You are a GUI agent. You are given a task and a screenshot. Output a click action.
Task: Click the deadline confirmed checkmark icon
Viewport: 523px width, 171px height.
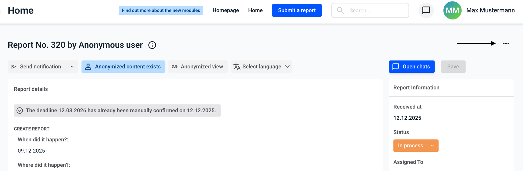[20, 111]
